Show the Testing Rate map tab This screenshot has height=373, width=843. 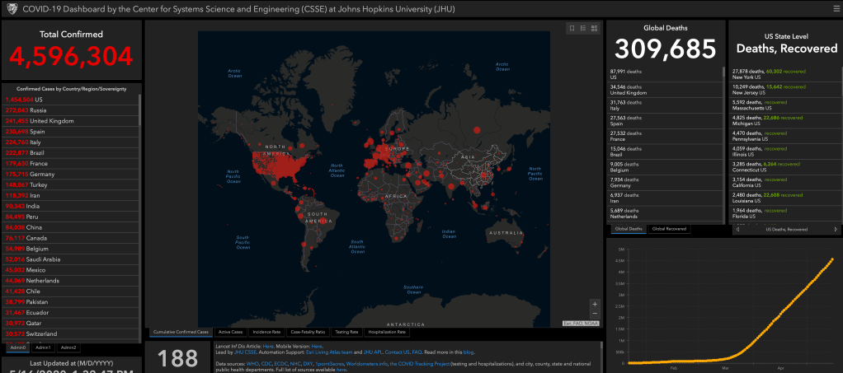pos(346,332)
